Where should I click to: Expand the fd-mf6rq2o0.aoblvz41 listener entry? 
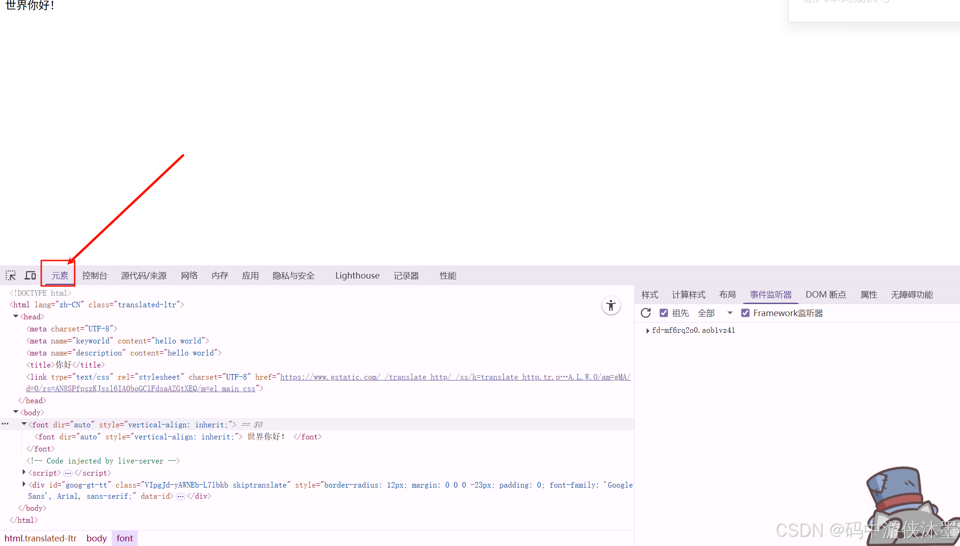point(648,330)
